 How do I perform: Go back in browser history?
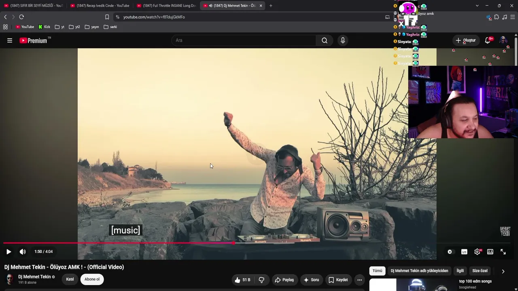5,17
